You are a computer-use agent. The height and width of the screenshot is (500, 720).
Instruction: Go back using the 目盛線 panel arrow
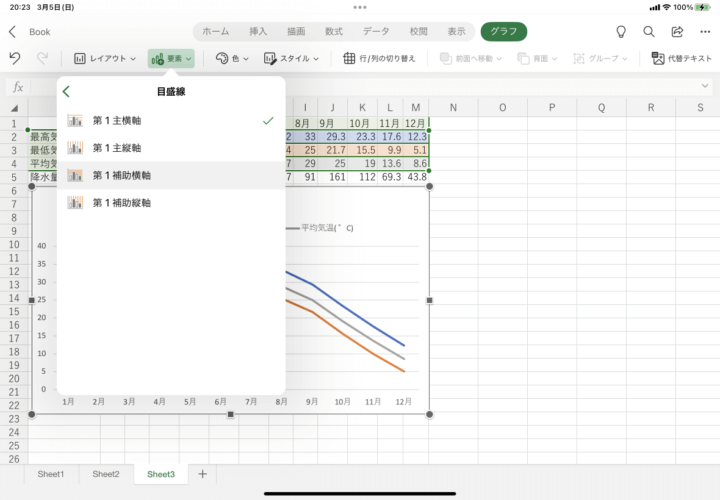click(66, 91)
